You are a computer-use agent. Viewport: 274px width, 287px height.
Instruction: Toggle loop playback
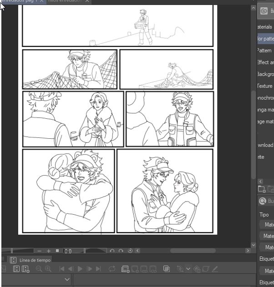pyautogui.click(x=112, y=269)
